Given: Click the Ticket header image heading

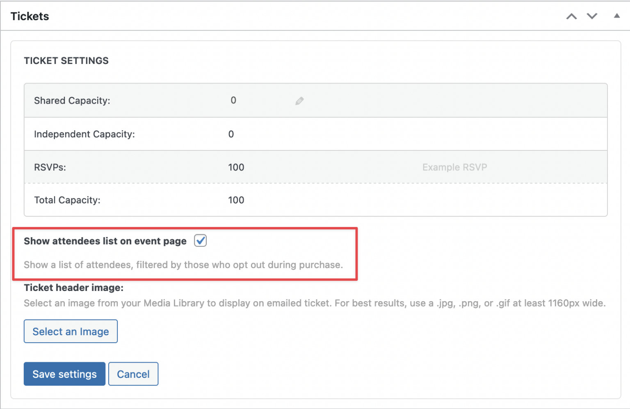Looking at the screenshot, I should pyautogui.click(x=73, y=288).
